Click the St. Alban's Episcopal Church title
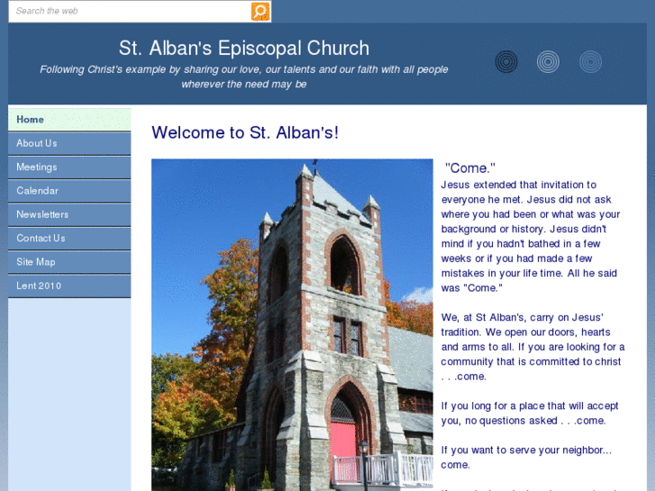The width and height of the screenshot is (655, 491). (x=244, y=48)
